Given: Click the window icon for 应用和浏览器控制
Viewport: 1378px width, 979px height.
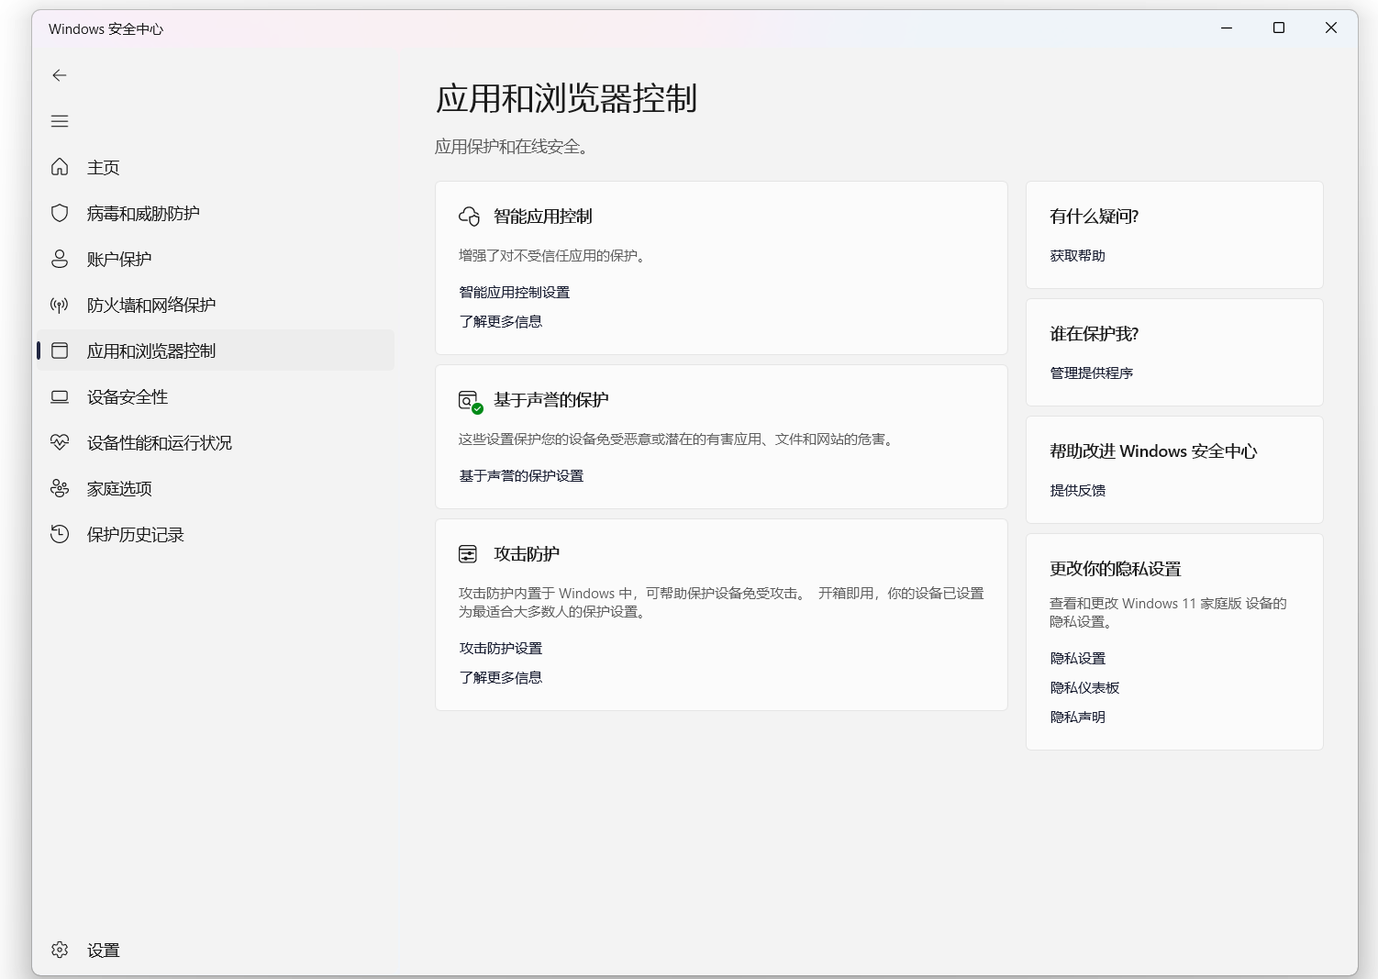Looking at the screenshot, I should click(x=60, y=350).
